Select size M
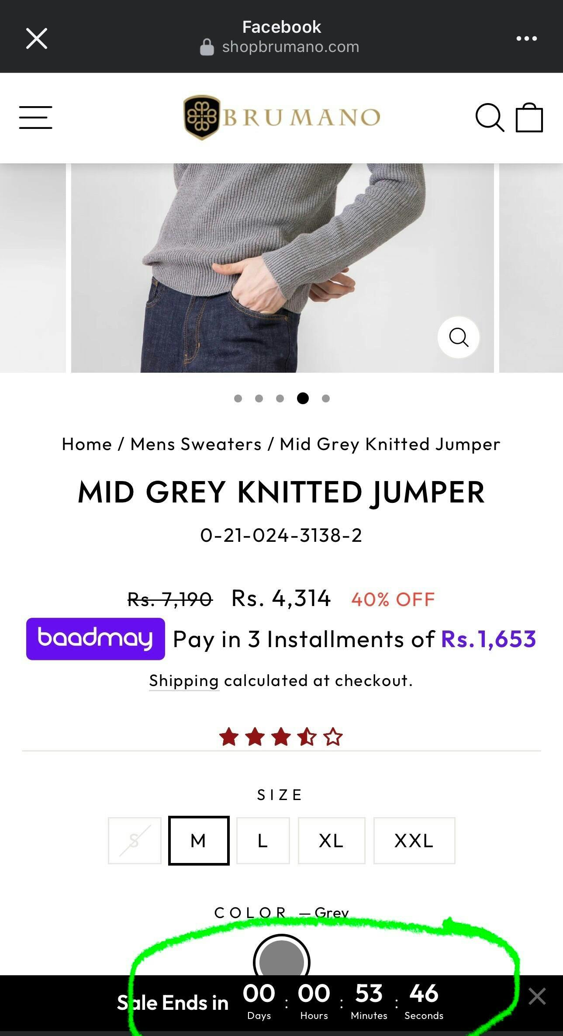 pyautogui.click(x=199, y=840)
